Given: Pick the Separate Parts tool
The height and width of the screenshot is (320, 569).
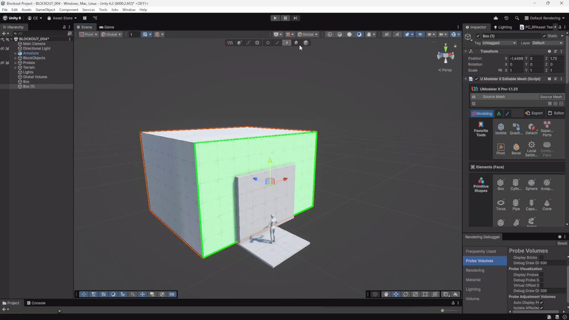Looking at the screenshot, I should [x=547, y=128].
